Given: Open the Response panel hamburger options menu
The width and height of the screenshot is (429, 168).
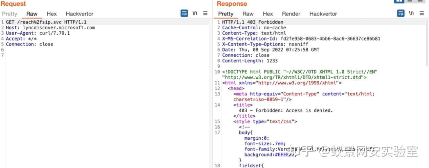Looking at the screenshot, I should (422, 13).
